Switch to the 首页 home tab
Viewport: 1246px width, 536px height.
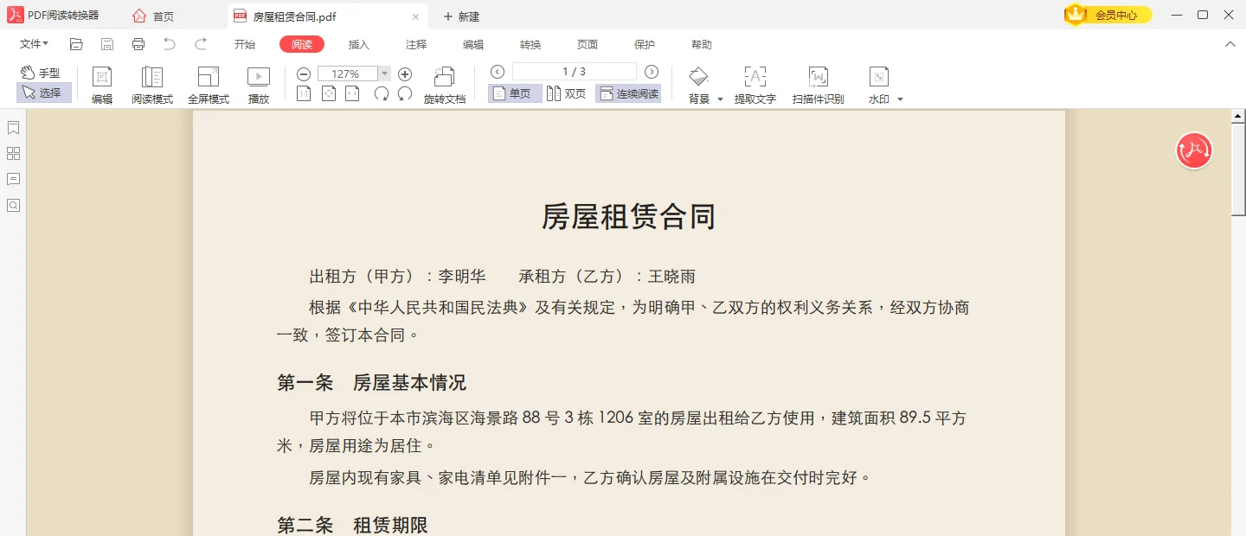pyautogui.click(x=153, y=16)
